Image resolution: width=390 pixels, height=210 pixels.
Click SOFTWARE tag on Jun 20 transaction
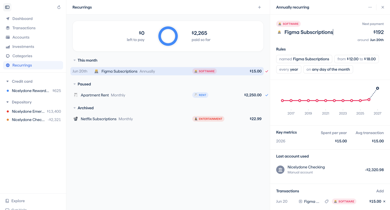[x=344, y=201]
